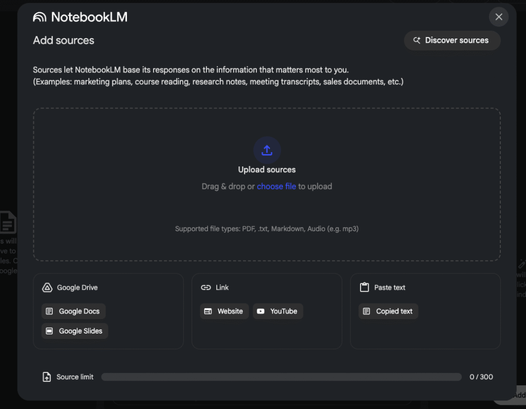
Task: Open Discover sources
Action: point(452,41)
